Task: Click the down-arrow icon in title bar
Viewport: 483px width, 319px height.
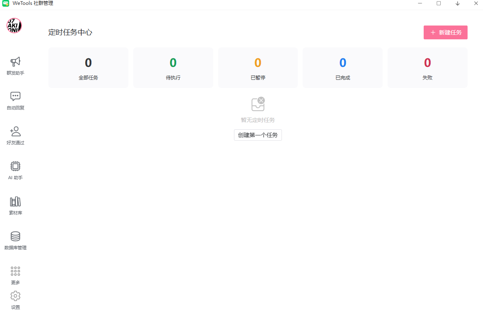Action: tap(457, 4)
